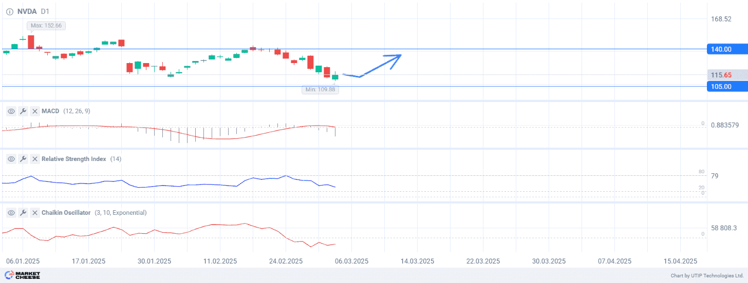Click date label 06.01.2025

[23, 261]
